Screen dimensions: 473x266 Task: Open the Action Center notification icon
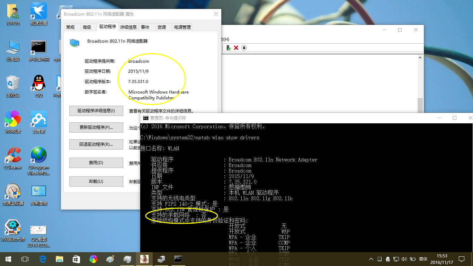click(x=462, y=259)
